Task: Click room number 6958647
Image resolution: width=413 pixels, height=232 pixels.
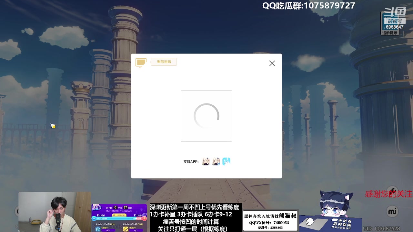Action: [394, 27]
